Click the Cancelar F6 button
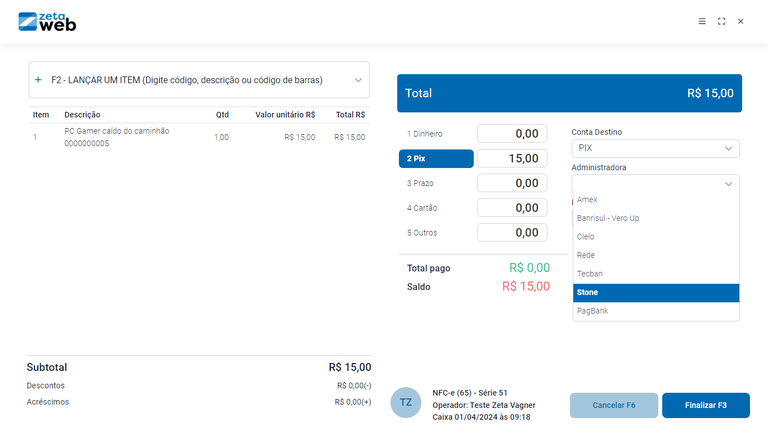 tap(613, 405)
